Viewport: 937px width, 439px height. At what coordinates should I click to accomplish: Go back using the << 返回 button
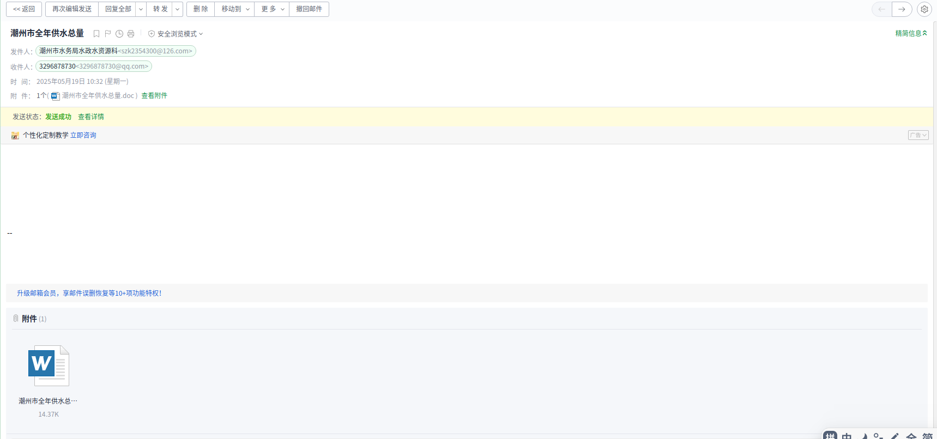pos(24,9)
